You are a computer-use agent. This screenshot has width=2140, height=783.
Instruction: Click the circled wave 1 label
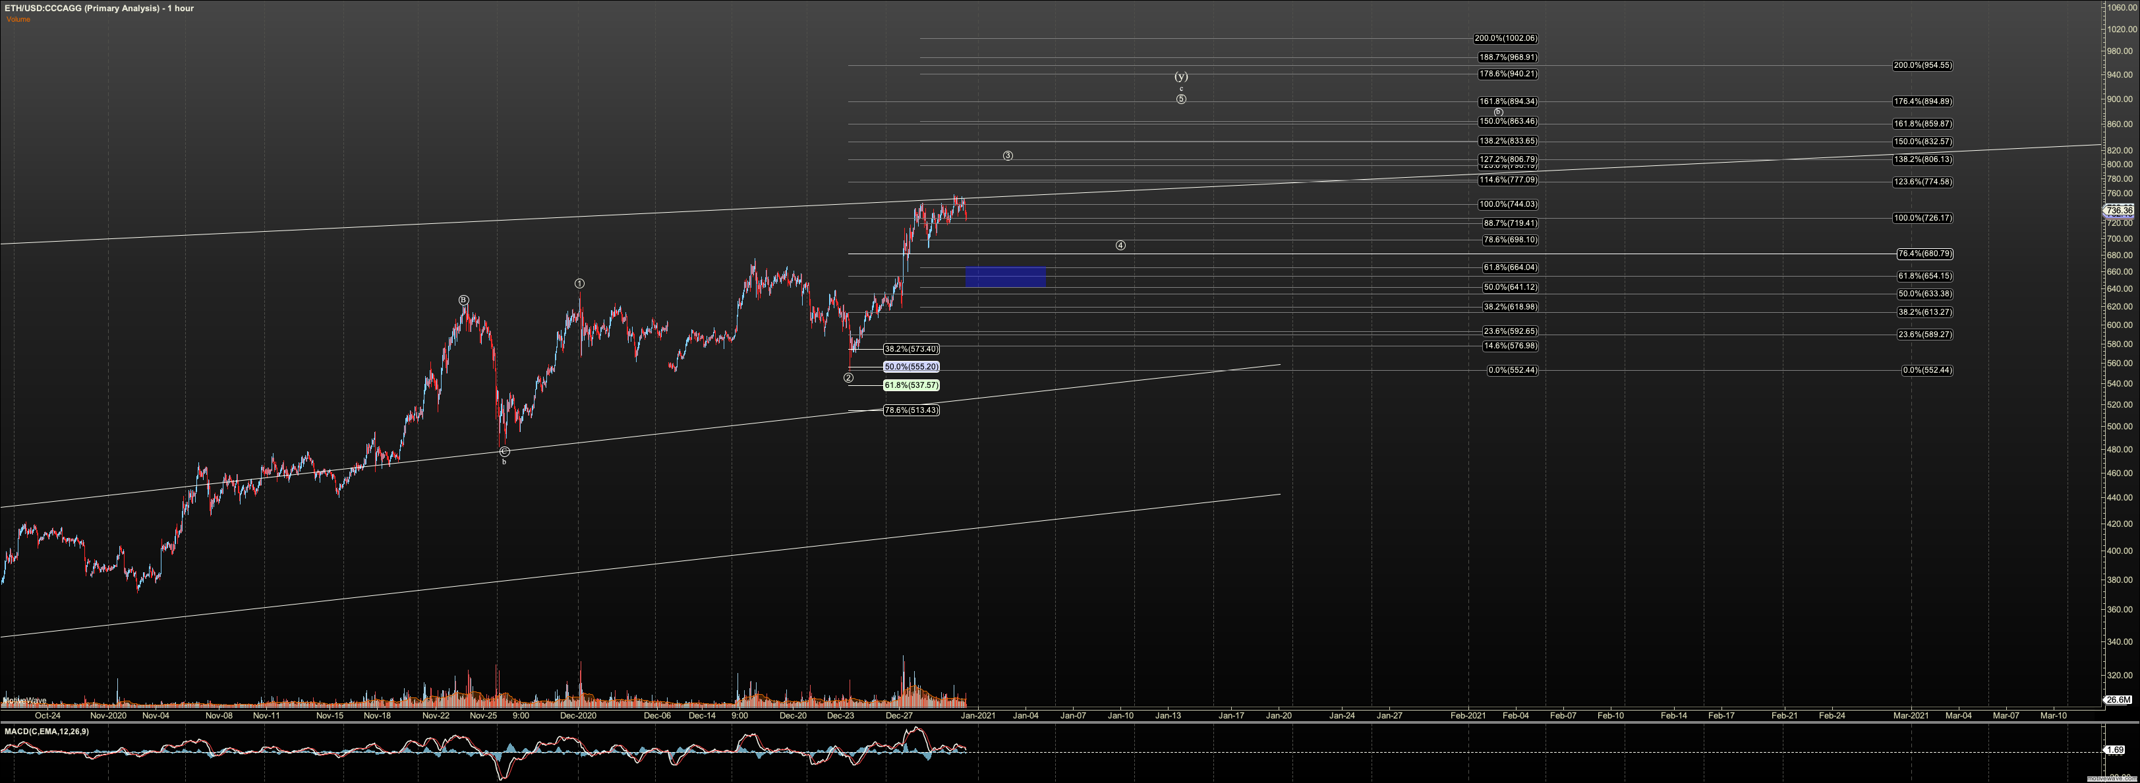[x=579, y=284]
